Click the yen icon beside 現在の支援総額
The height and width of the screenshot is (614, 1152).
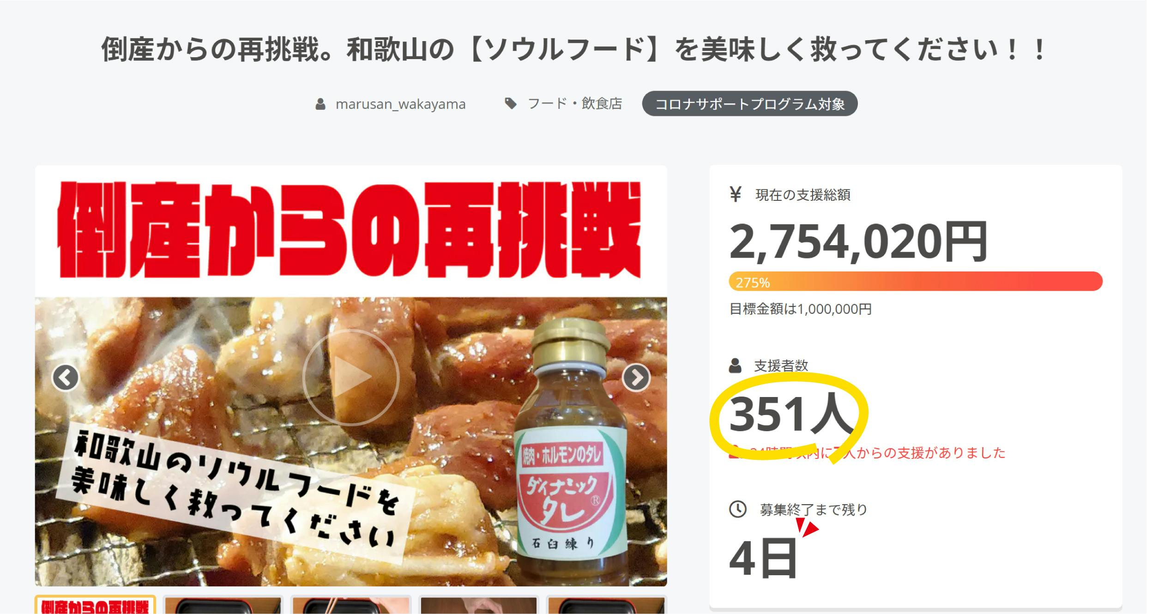coord(736,194)
